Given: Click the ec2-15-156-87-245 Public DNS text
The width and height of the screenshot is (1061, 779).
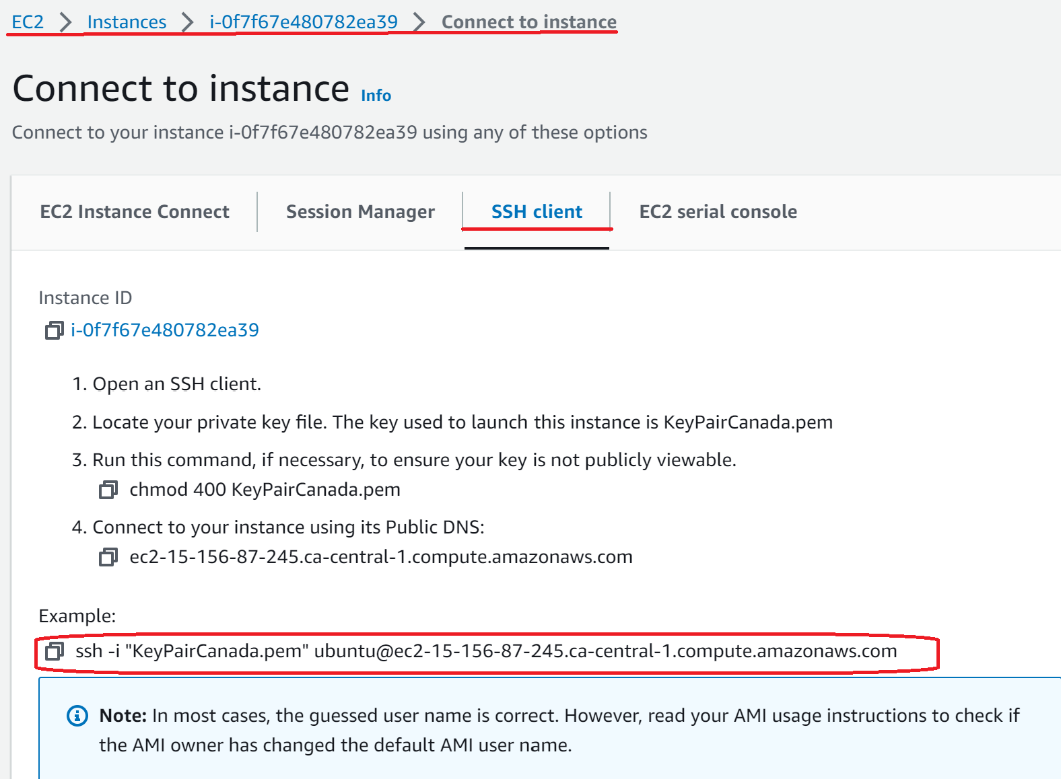Looking at the screenshot, I should click(381, 557).
